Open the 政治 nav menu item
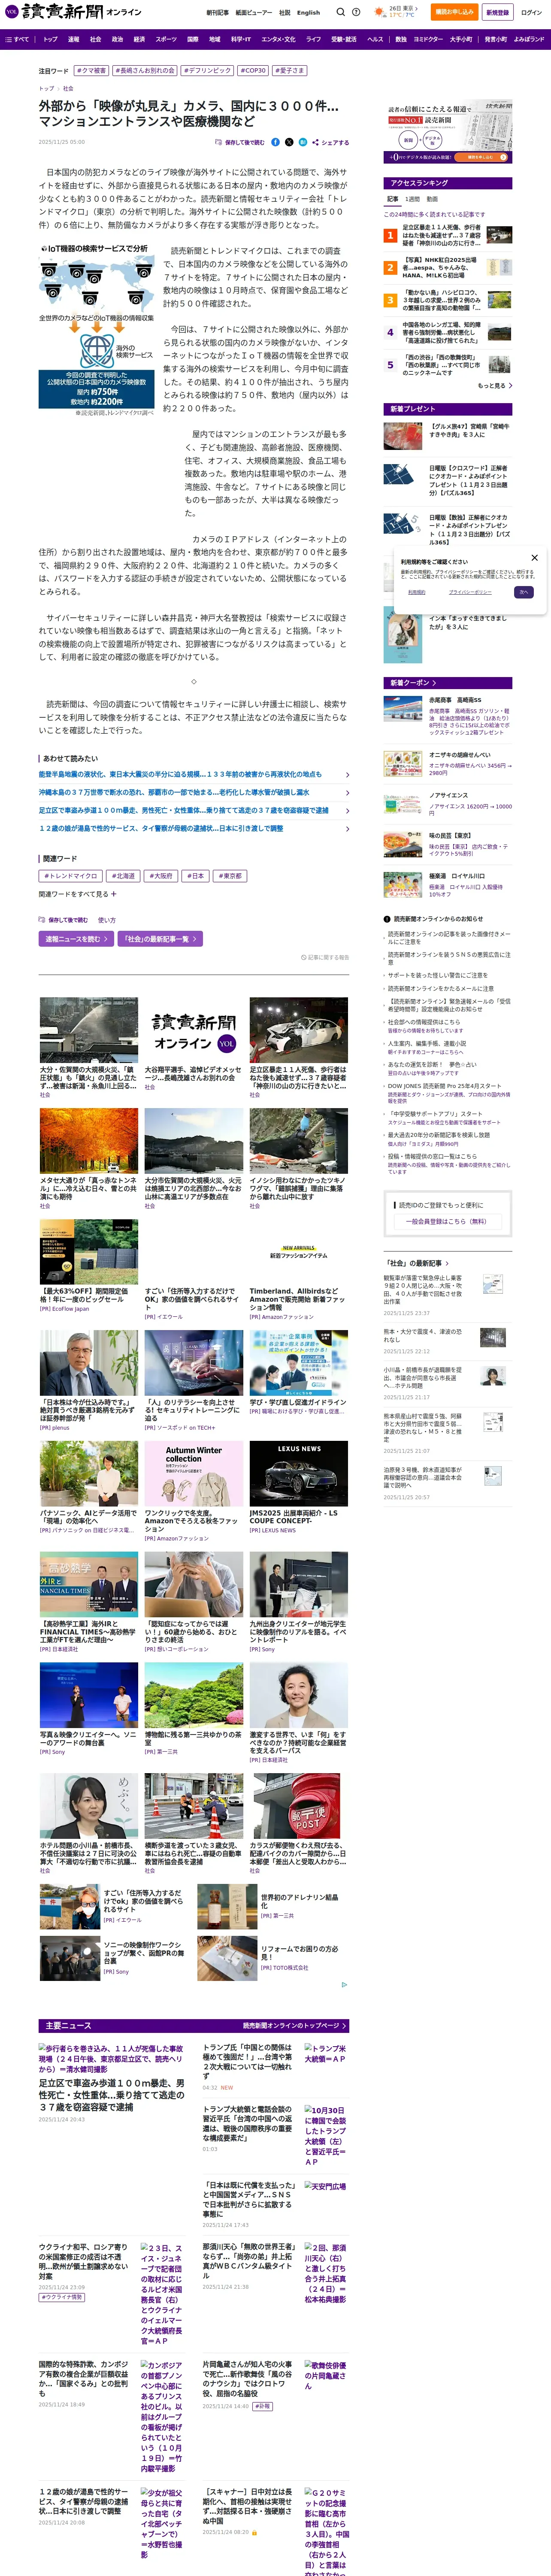The image size is (551, 2576). pyautogui.click(x=117, y=39)
